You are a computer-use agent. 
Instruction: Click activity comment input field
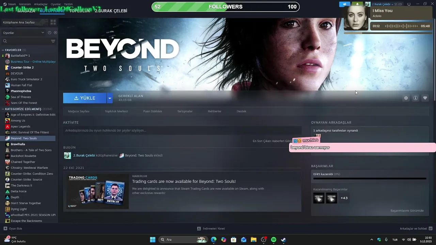182,130
